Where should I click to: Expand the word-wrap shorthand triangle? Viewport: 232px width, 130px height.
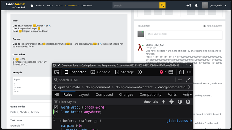pyautogui.click(x=83, y=107)
